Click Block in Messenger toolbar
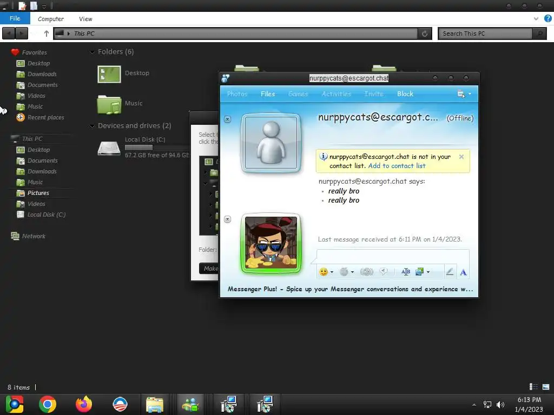The image size is (554, 415). [x=405, y=94]
